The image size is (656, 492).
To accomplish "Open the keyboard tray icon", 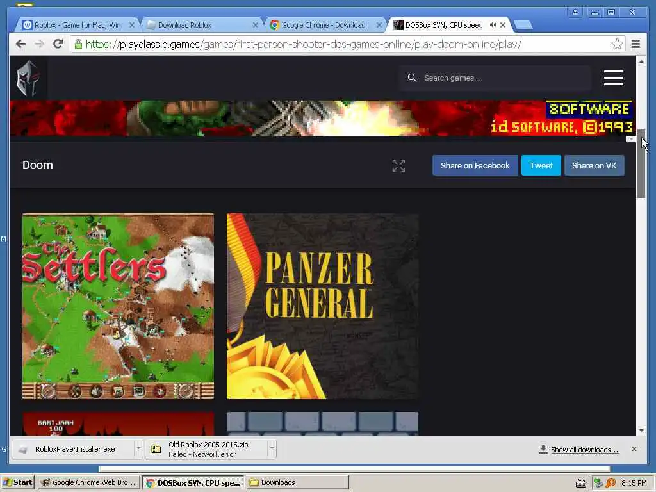I will click(580, 483).
